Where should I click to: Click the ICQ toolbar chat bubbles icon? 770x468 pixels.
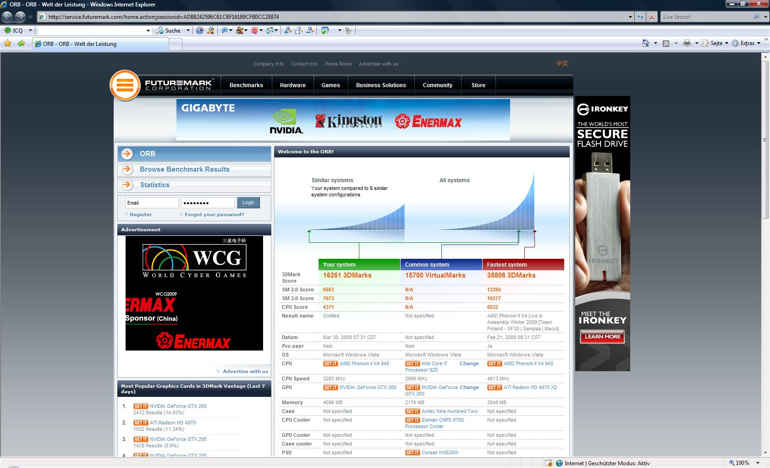click(x=225, y=30)
